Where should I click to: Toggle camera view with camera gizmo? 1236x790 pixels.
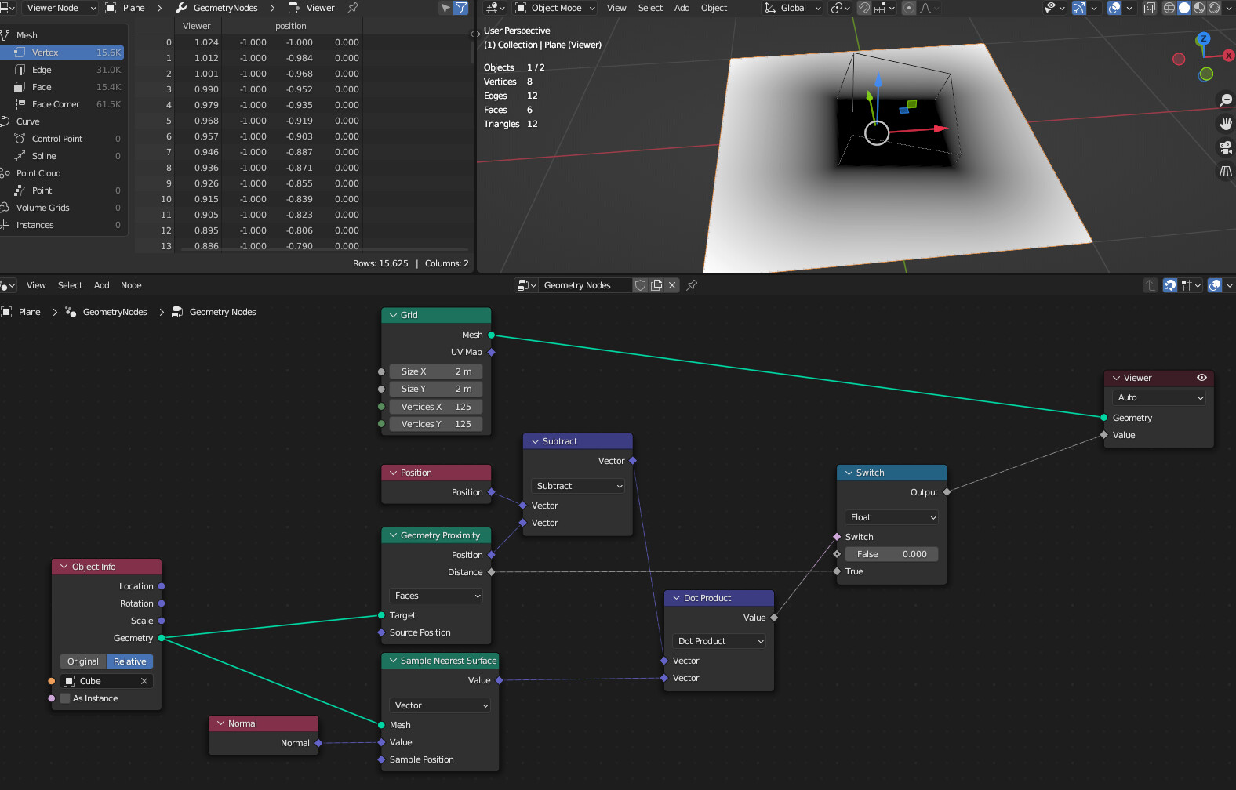click(1225, 147)
